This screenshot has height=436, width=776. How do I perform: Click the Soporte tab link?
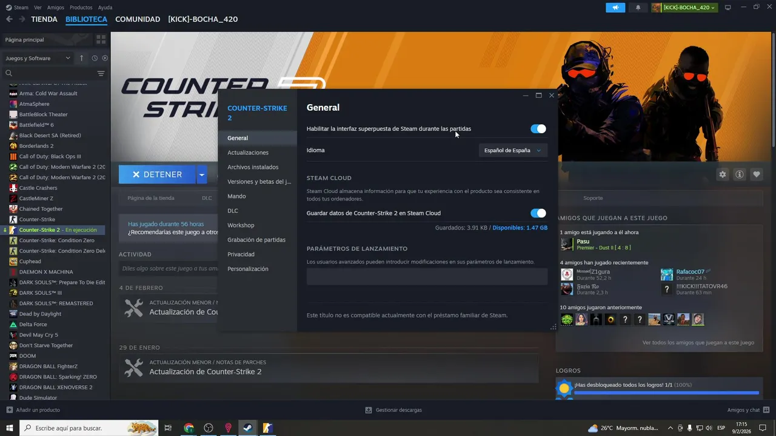click(x=593, y=198)
